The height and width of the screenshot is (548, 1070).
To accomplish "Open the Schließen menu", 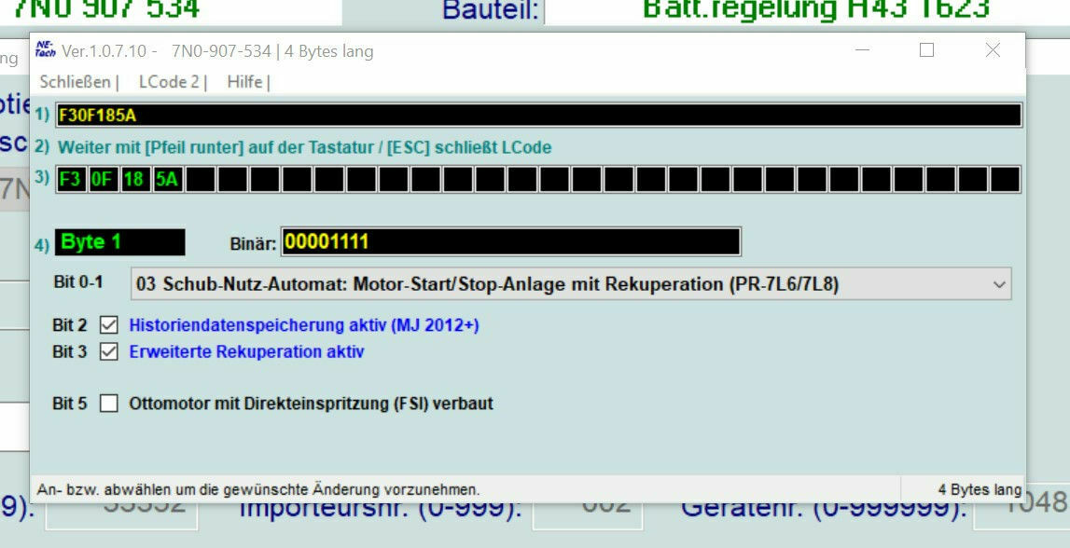I will 75,82.
